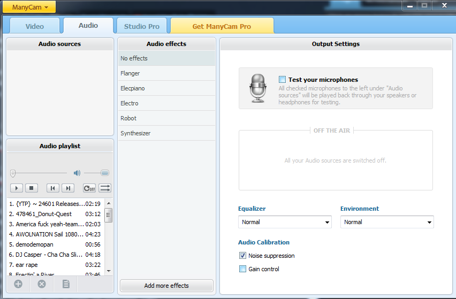This screenshot has height=299, width=456.
Task: Remove track with X circle icon
Action: click(x=42, y=284)
